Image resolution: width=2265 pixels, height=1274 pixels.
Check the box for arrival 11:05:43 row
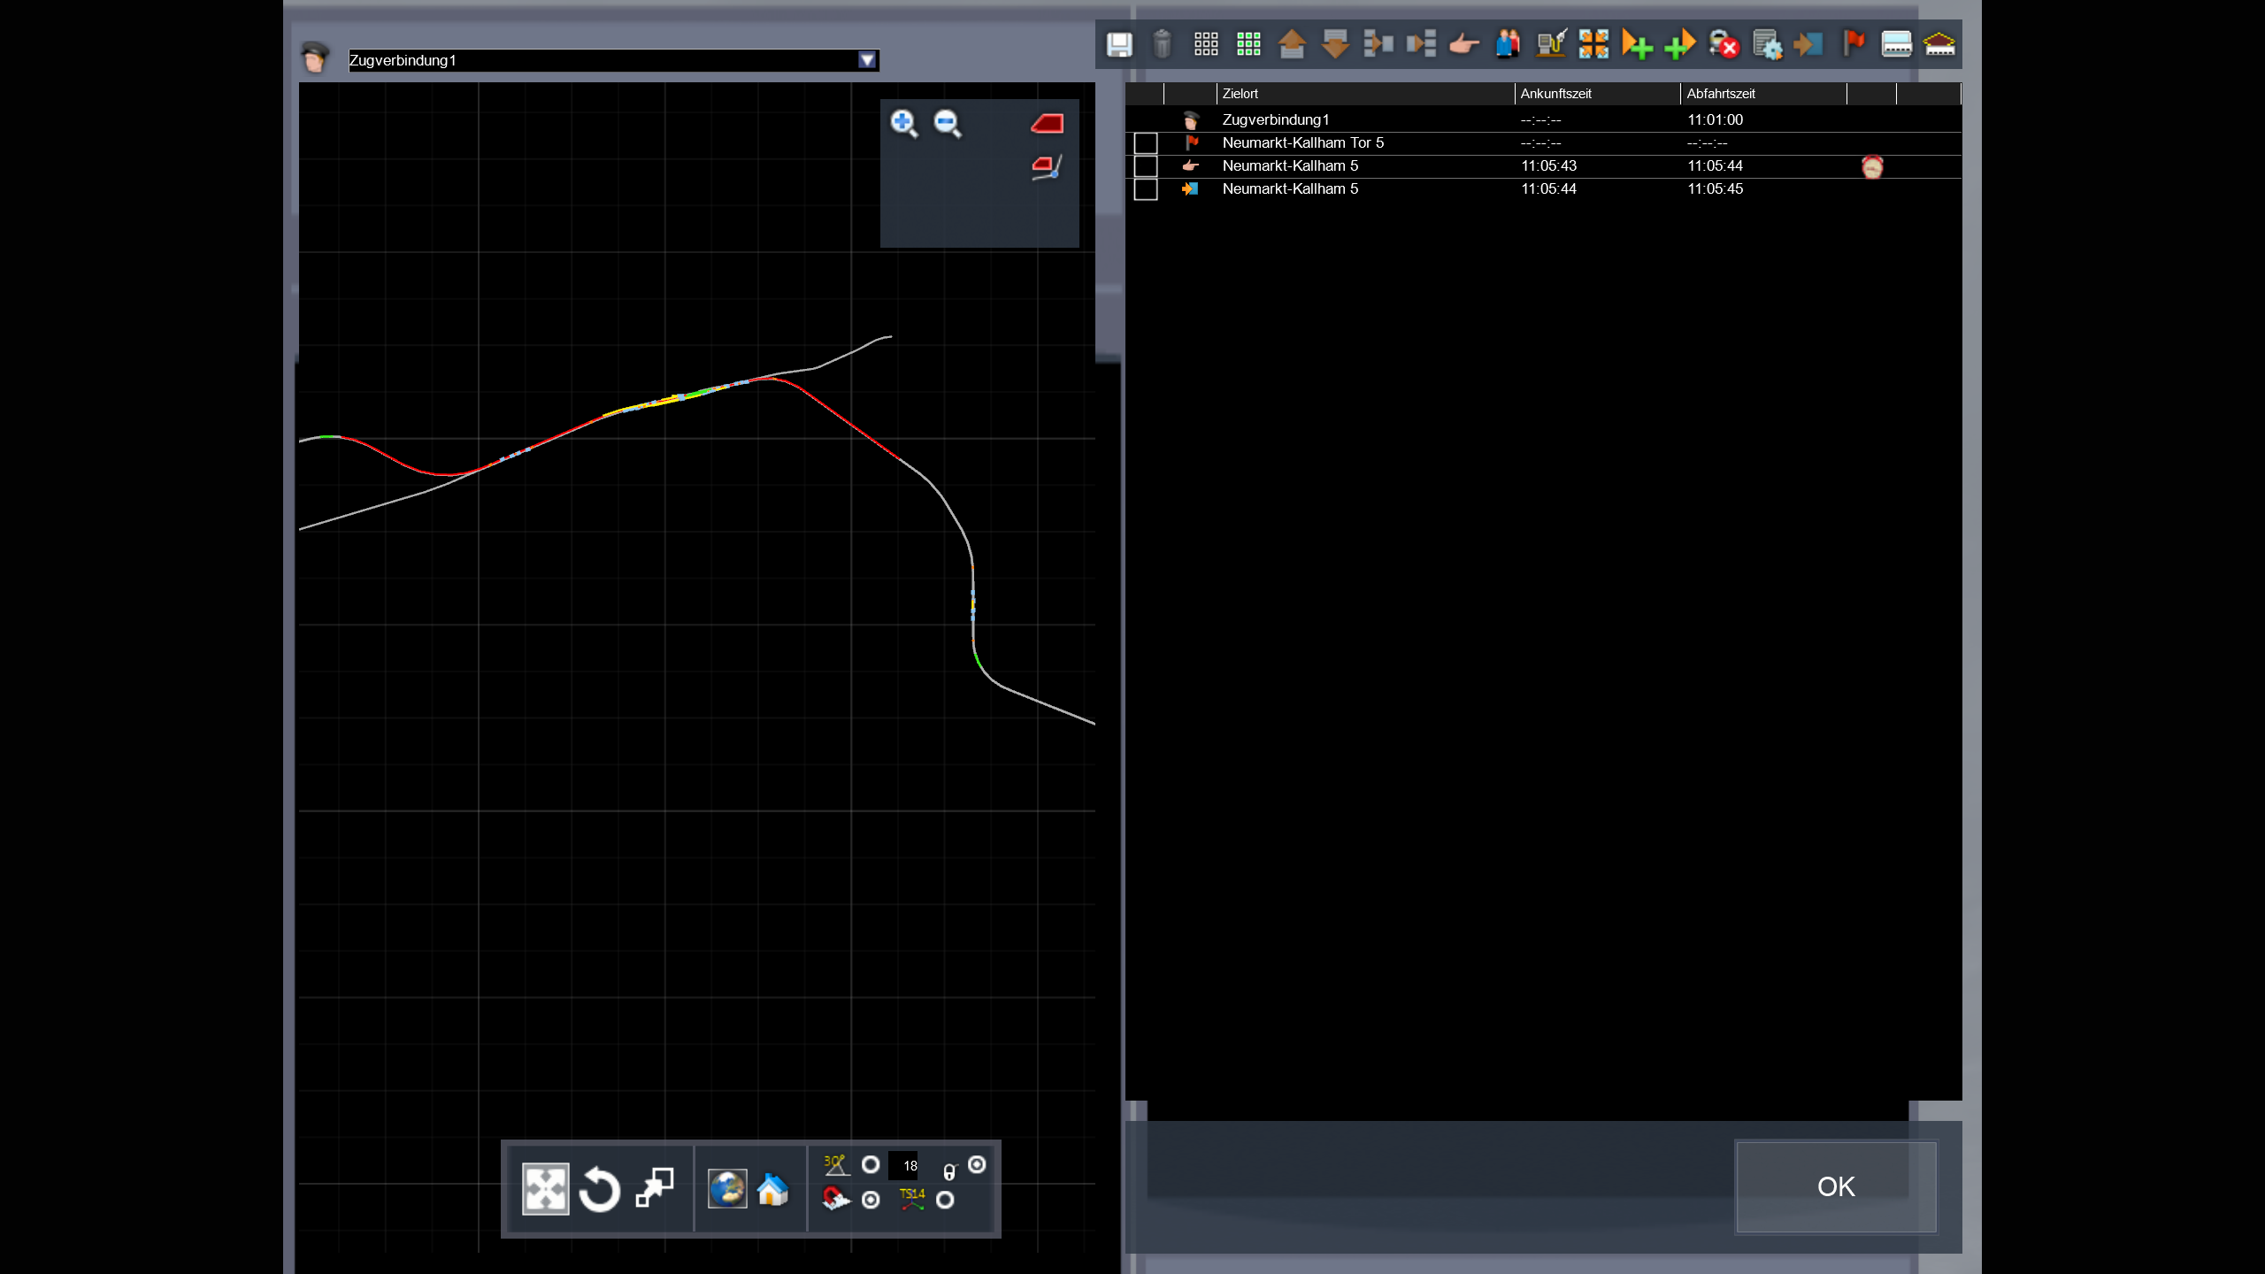(x=1146, y=166)
